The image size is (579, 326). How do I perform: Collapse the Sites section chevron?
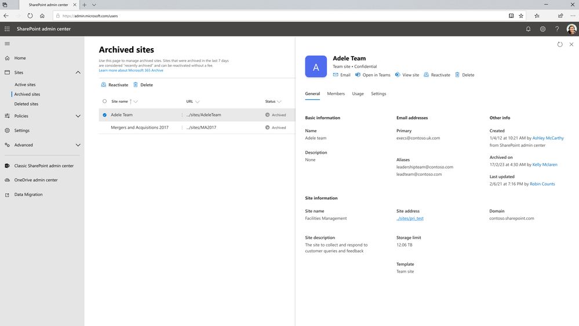point(78,73)
